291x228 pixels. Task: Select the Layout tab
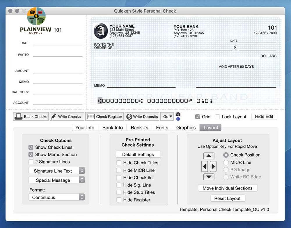(x=211, y=128)
